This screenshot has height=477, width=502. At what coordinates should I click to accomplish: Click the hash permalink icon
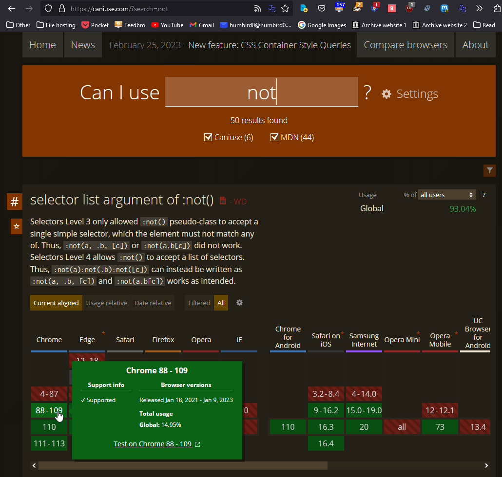(15, 202)
